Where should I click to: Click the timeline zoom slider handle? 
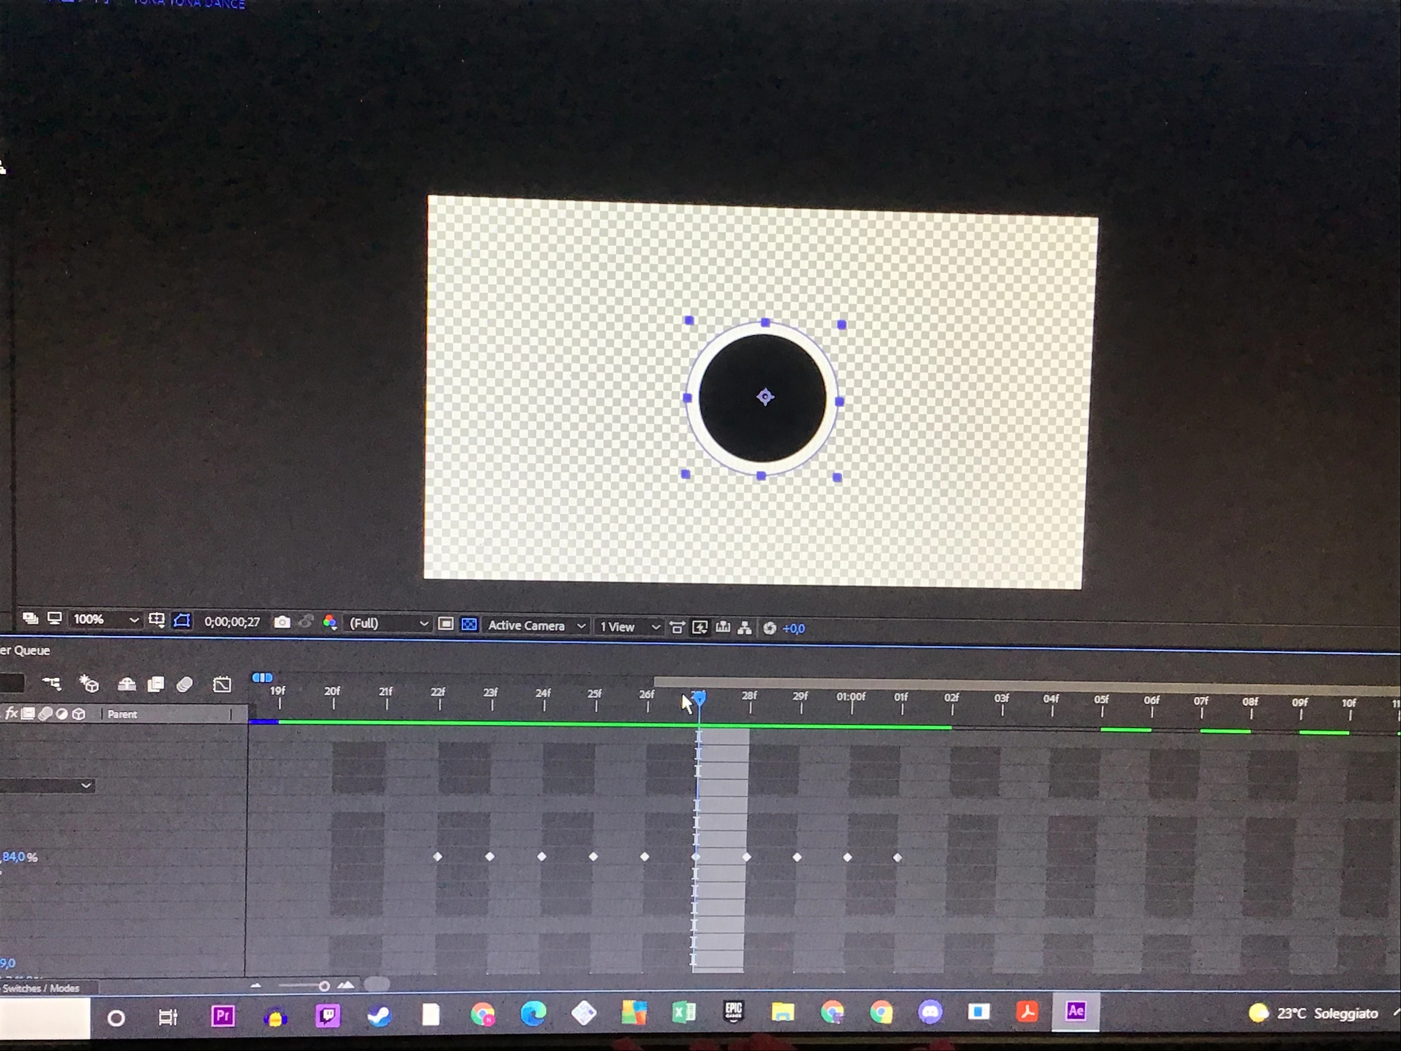tap(324, 986)
